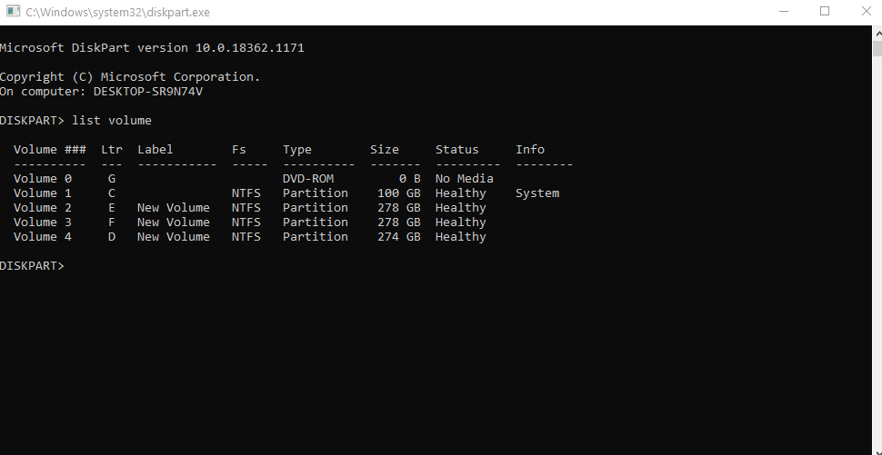The width and height of the screenshot is (882, 455).
Task: Click the scrollbar up arrow
Action: [876, 31]
